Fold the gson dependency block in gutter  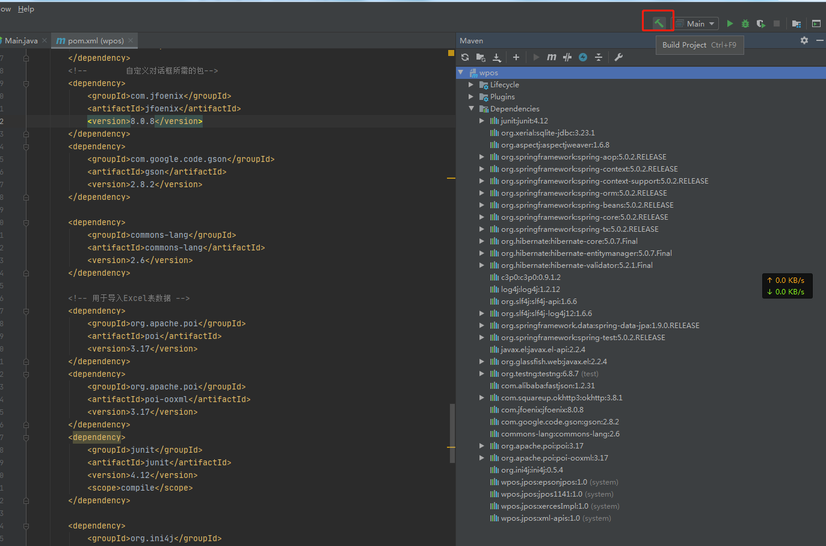click(26, 147)
